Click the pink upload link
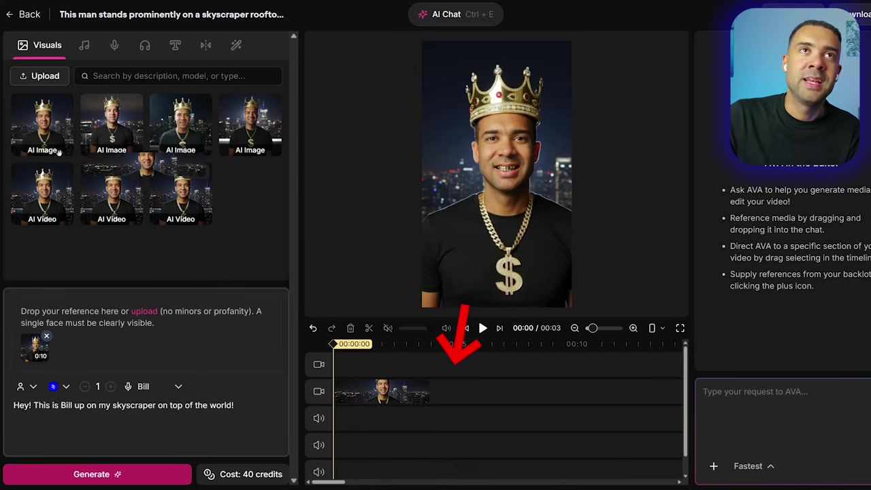871x490 pixels. coord(144,311)
